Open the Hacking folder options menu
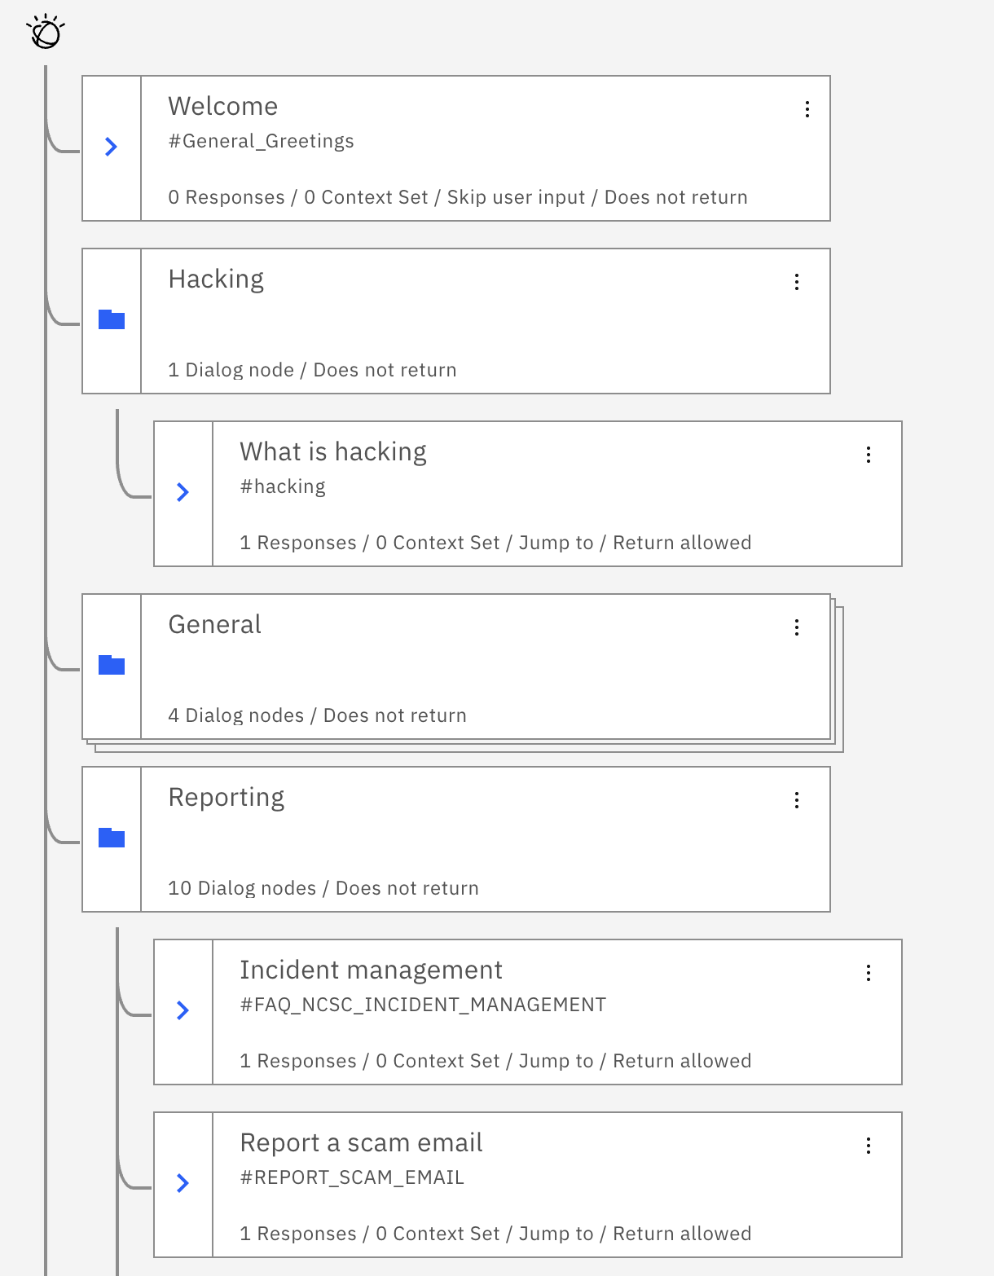The image size is (994, 1276). (796, 282)
